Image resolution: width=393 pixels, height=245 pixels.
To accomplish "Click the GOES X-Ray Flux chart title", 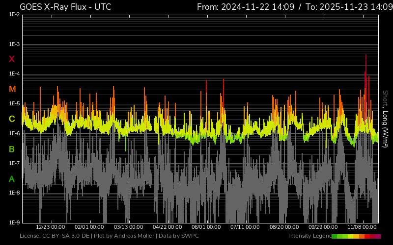I will tap(65, 7).
